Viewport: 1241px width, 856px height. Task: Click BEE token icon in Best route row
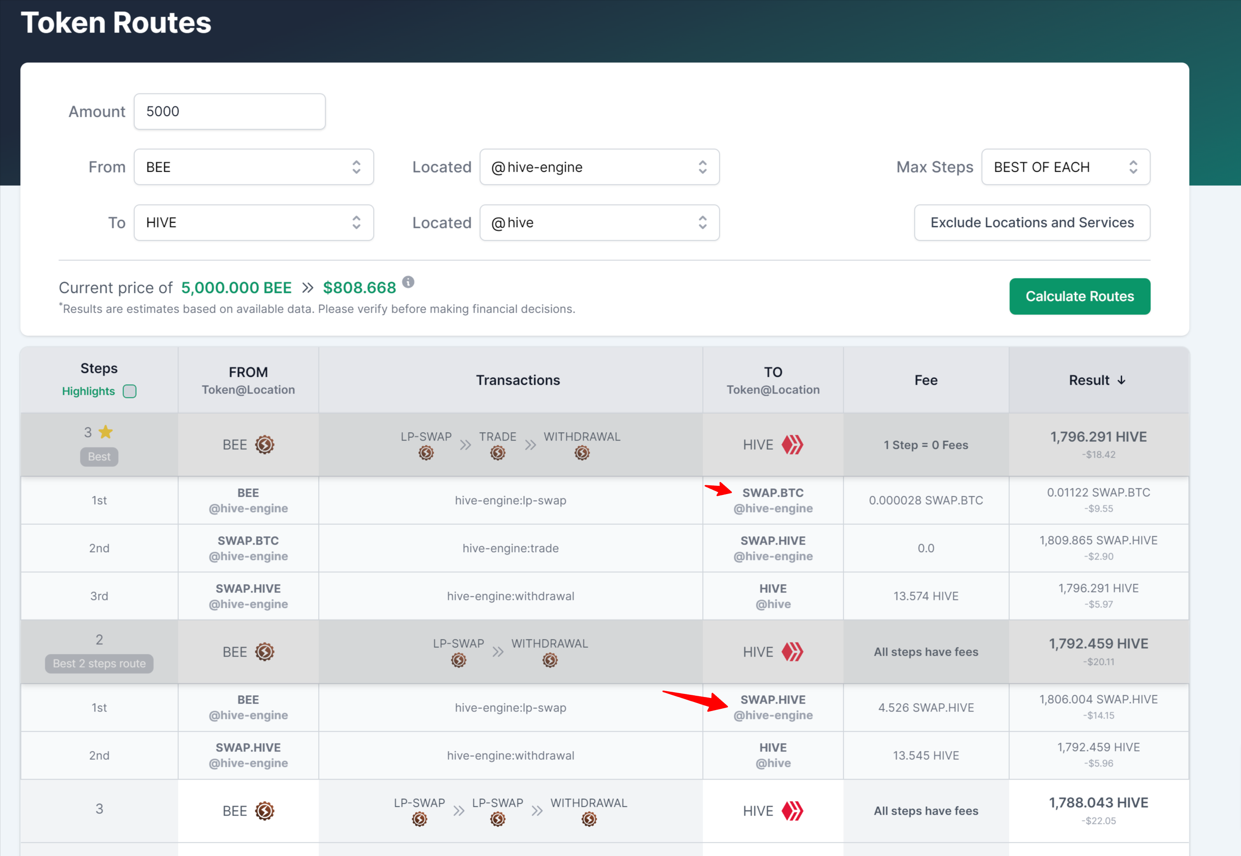[265, 444]
